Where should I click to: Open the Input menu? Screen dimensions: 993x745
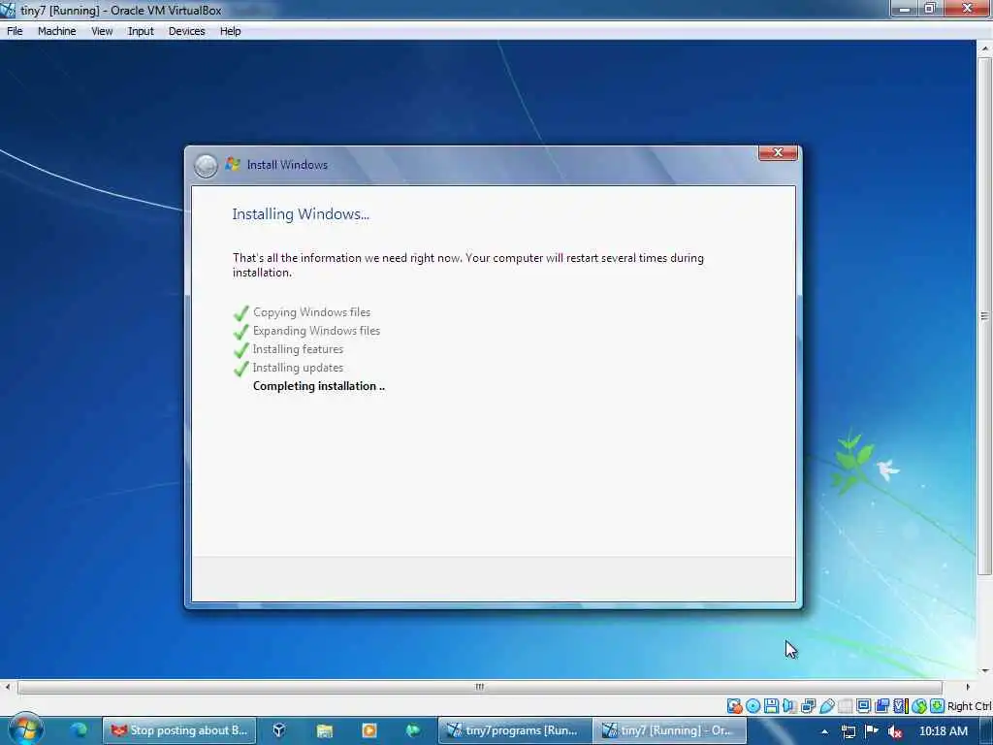tap(141, 31)
